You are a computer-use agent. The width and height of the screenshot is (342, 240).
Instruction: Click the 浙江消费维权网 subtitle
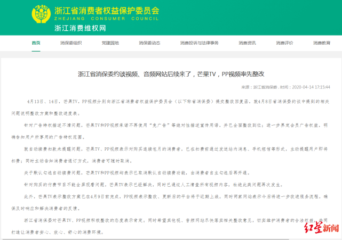(80, 28)
